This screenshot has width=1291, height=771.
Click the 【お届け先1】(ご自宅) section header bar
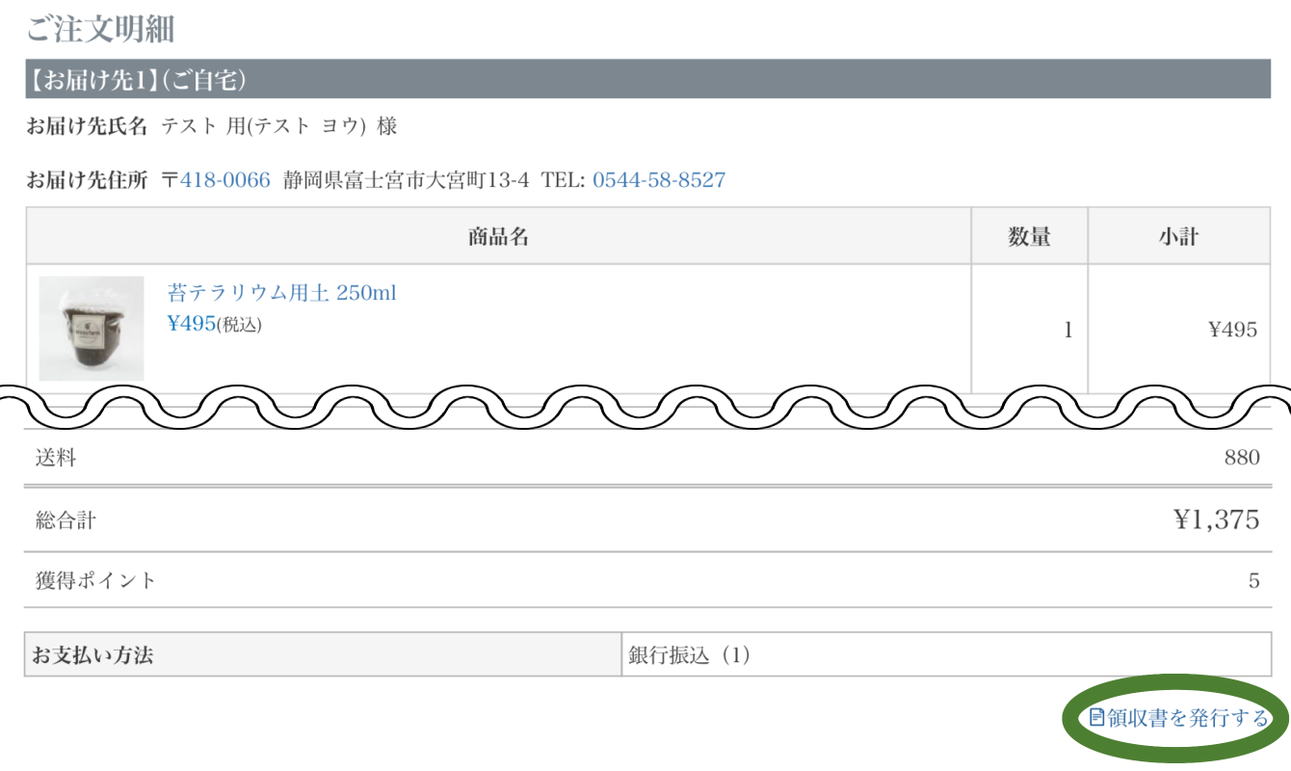coord(647,79)
